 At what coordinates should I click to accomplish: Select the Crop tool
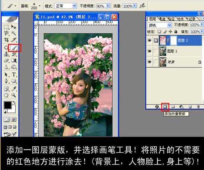6,39
